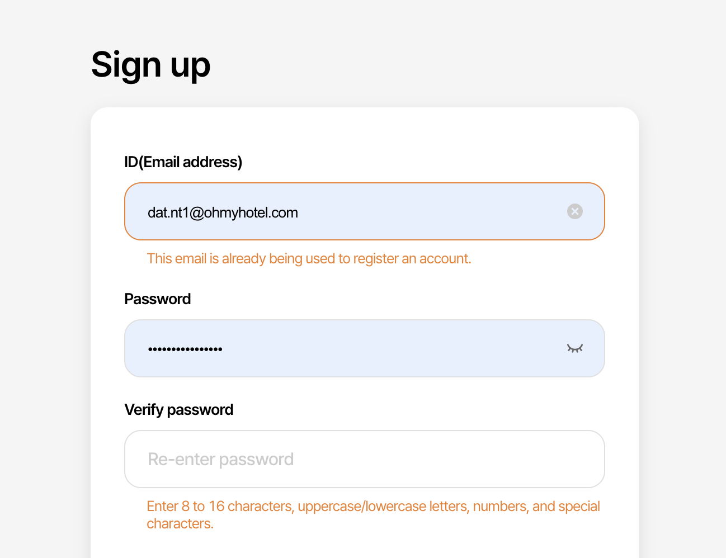Click the masked password dots
The image size is (726, 558).
point(185,349)
